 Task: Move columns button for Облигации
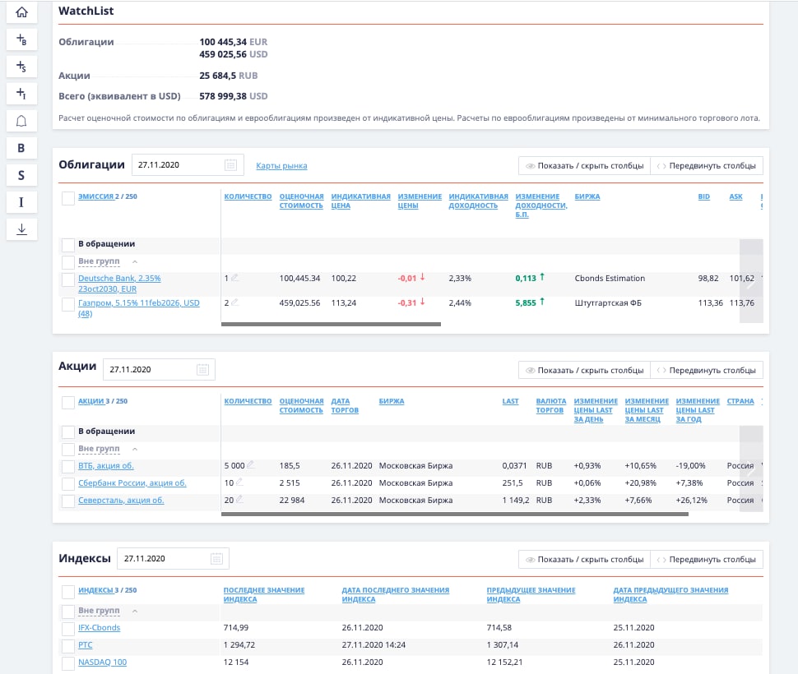[x=707, y=166]
